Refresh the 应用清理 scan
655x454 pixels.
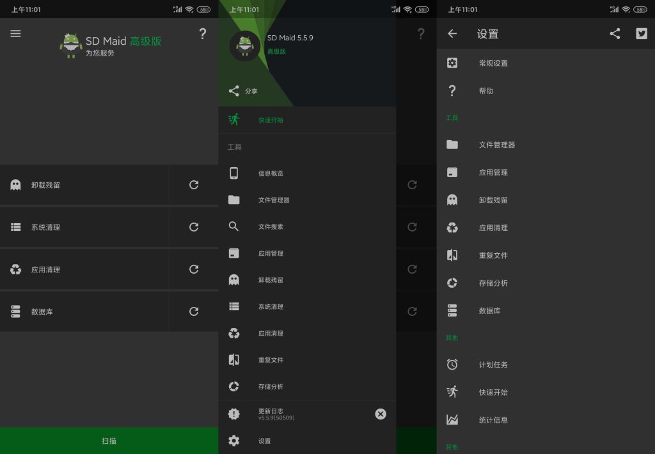point(193,269)
